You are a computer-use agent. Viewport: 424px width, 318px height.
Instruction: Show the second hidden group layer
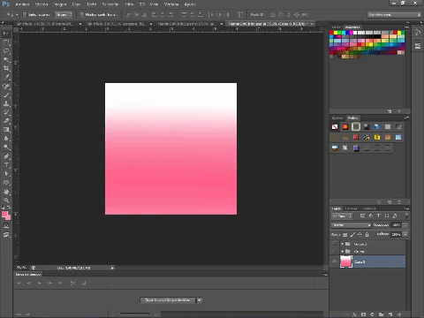tap(334, 251)
